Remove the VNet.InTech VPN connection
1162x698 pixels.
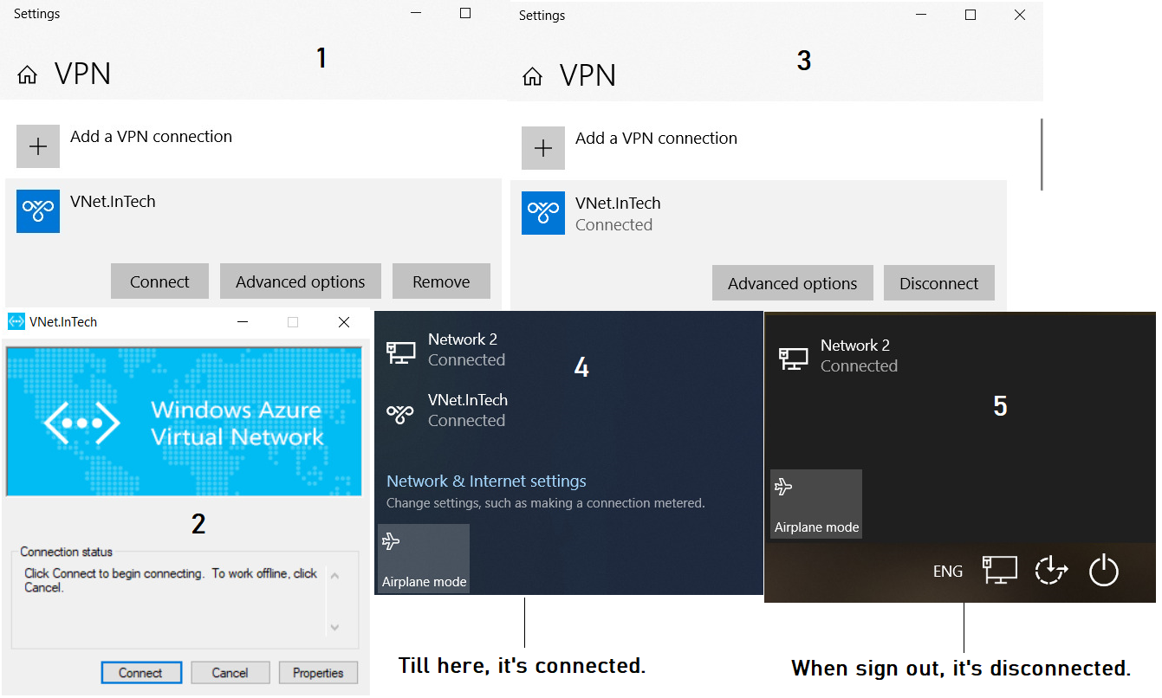click(x=441, y=281)
